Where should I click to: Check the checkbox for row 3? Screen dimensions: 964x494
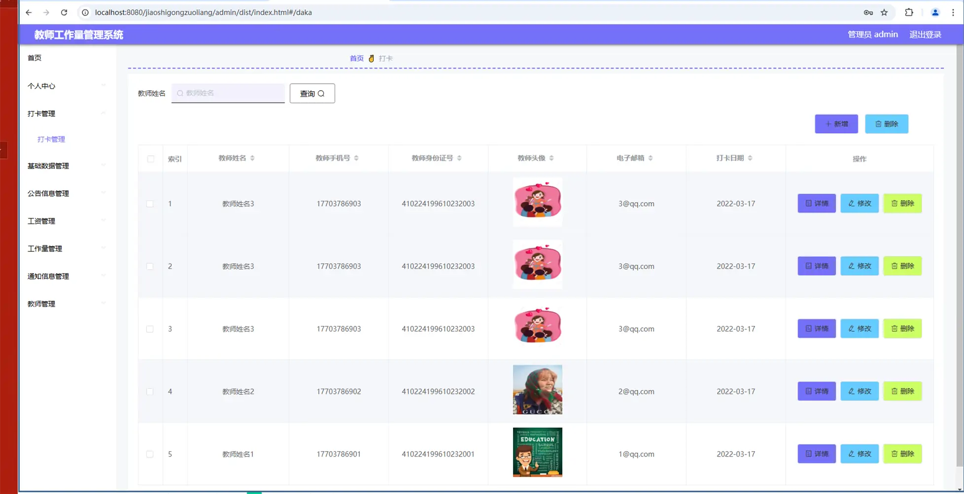pyautogui.click(x=150, y=329)
